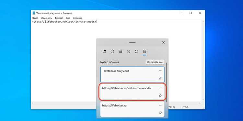Click the Буфер обмена heading
This screenshot has height=121, width=243.
tap(110, 62)
